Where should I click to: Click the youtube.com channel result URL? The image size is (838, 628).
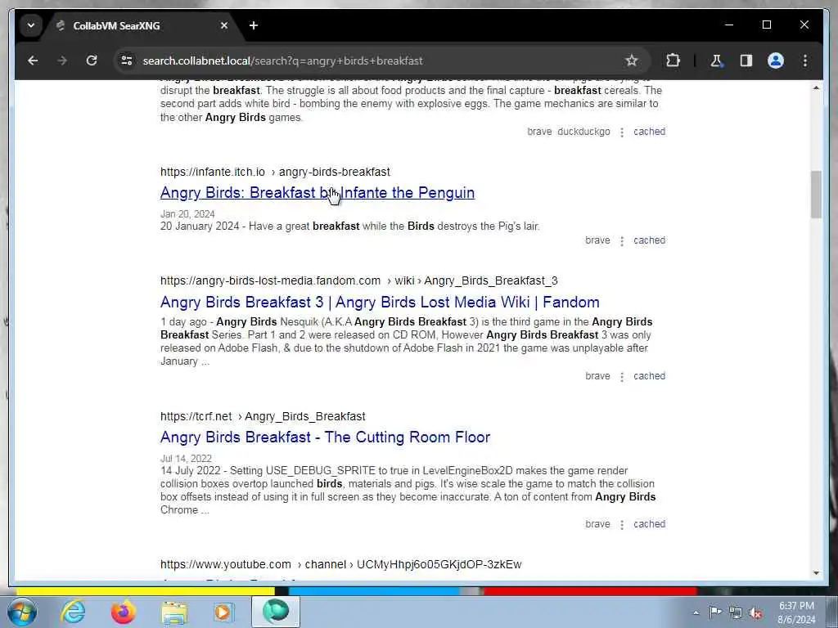click(341, 564)
